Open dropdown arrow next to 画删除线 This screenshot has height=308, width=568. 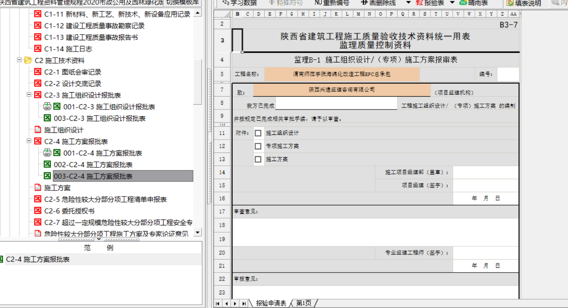coord(408,3)
